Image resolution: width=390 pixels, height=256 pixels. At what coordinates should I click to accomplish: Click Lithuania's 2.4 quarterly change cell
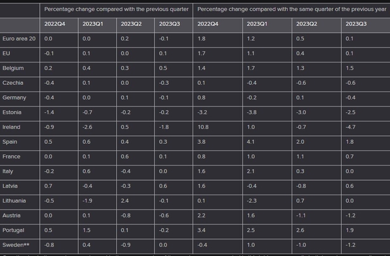coord(135,201)
